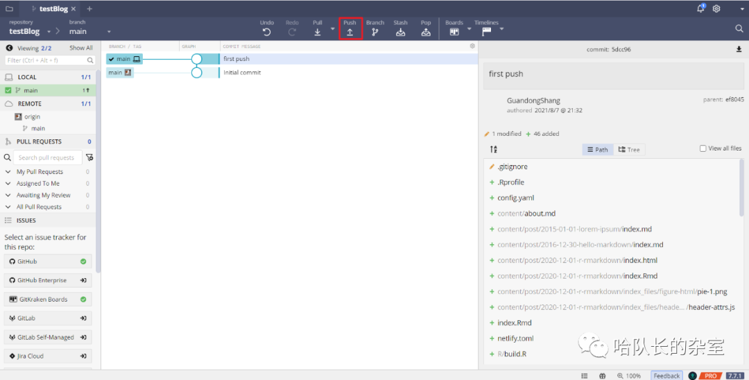Image resolution: width=749 pixels, height=380 pixels.
Task: Create a branch with the Branch icon
Action: click(x=375, y=32)
